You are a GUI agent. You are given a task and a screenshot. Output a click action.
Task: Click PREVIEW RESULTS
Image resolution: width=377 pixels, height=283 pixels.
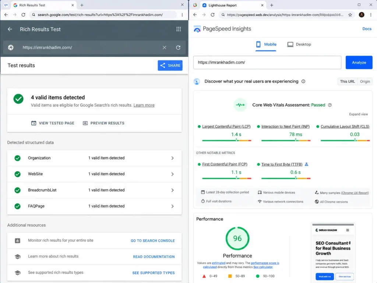(x=103, y=123)
